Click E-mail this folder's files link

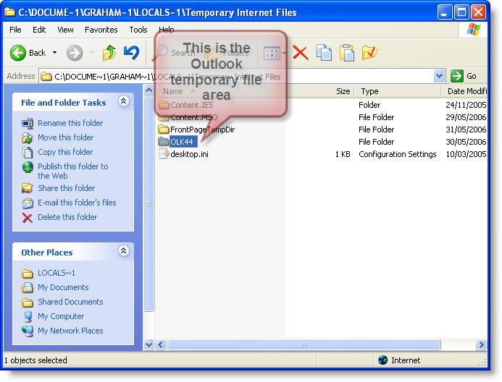[77, 203]
